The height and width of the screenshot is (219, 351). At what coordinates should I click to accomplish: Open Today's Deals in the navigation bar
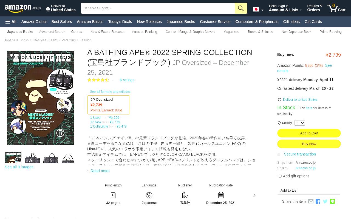(x=120, y=22)
